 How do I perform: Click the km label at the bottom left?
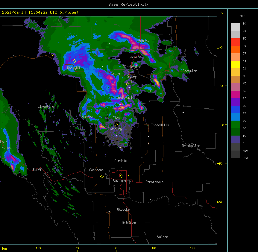click(4, 248)
